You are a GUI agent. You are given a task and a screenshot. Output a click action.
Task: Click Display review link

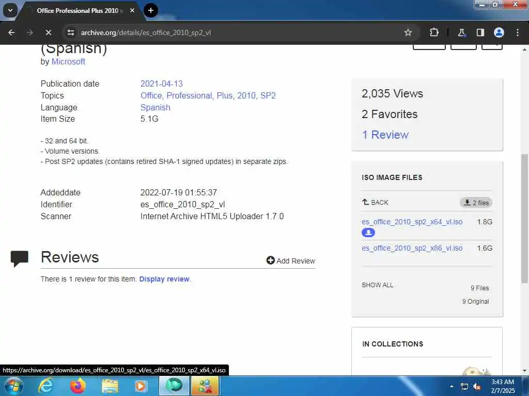(x=164, y=279)
